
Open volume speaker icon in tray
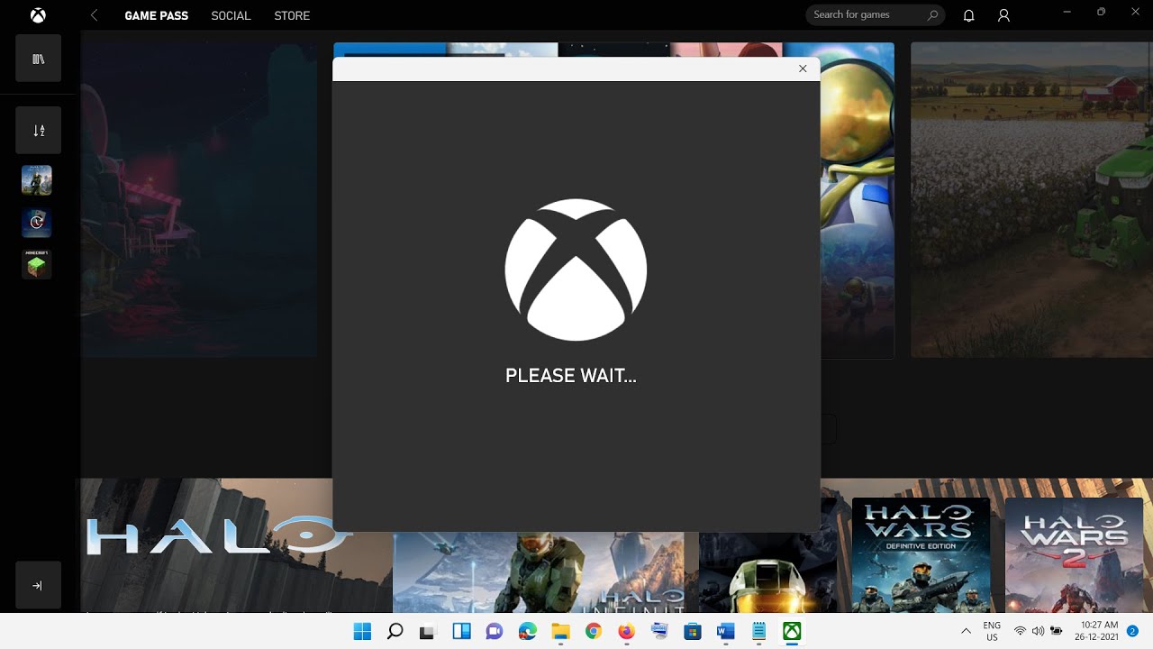point(1039,631)
